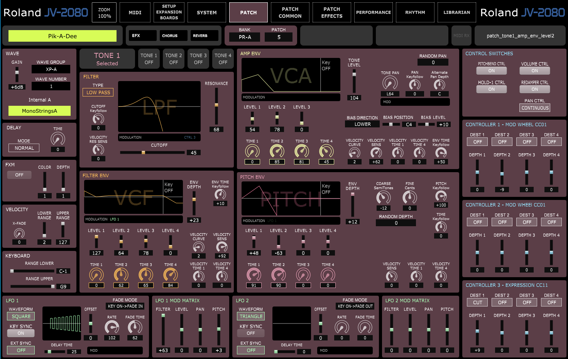Open LFO 2 WAVEFORM TRIANGLE dropdown

tap(251, 316)
